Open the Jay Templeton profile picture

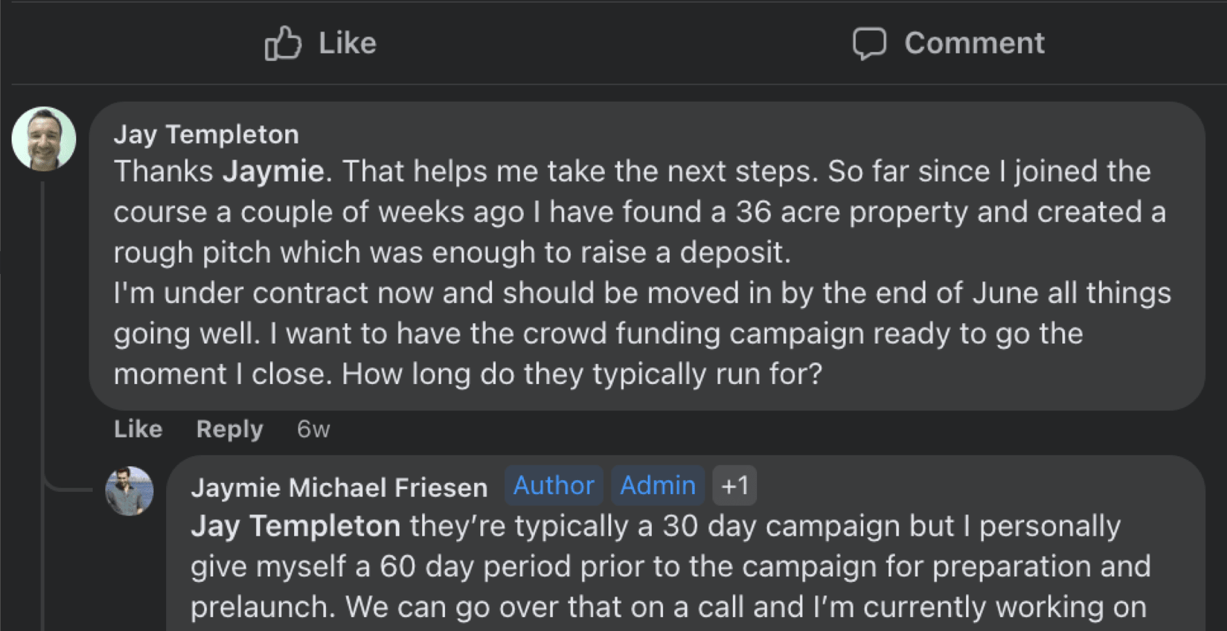click(x=44, y=138)
